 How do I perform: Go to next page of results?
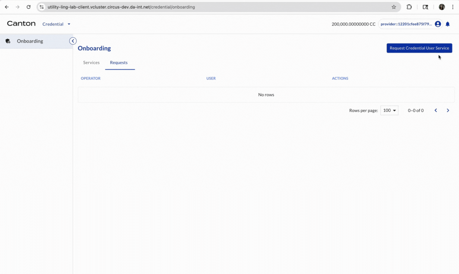pos(448,110)
